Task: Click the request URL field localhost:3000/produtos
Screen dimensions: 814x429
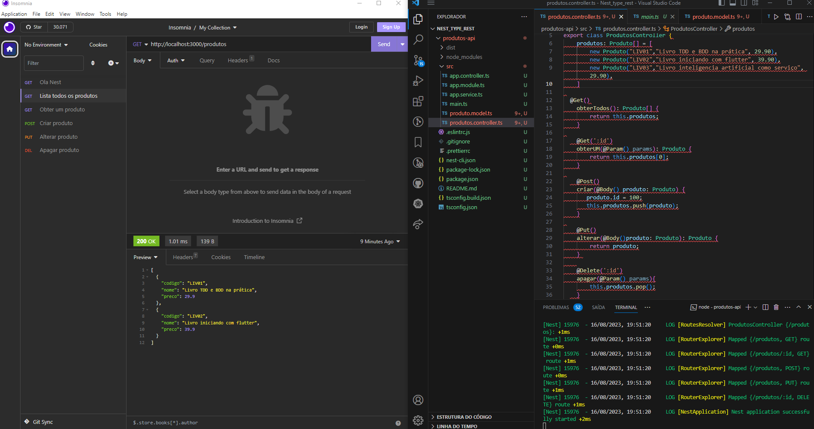Action: click(259, 44)
